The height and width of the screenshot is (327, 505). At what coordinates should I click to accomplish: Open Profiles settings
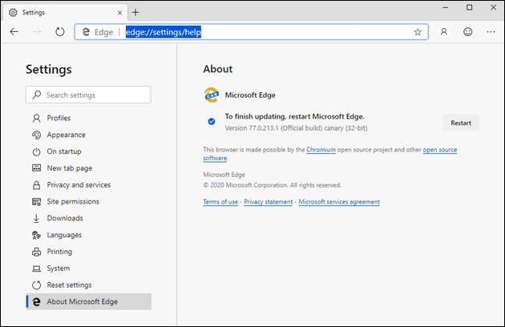tap(88, 119)
